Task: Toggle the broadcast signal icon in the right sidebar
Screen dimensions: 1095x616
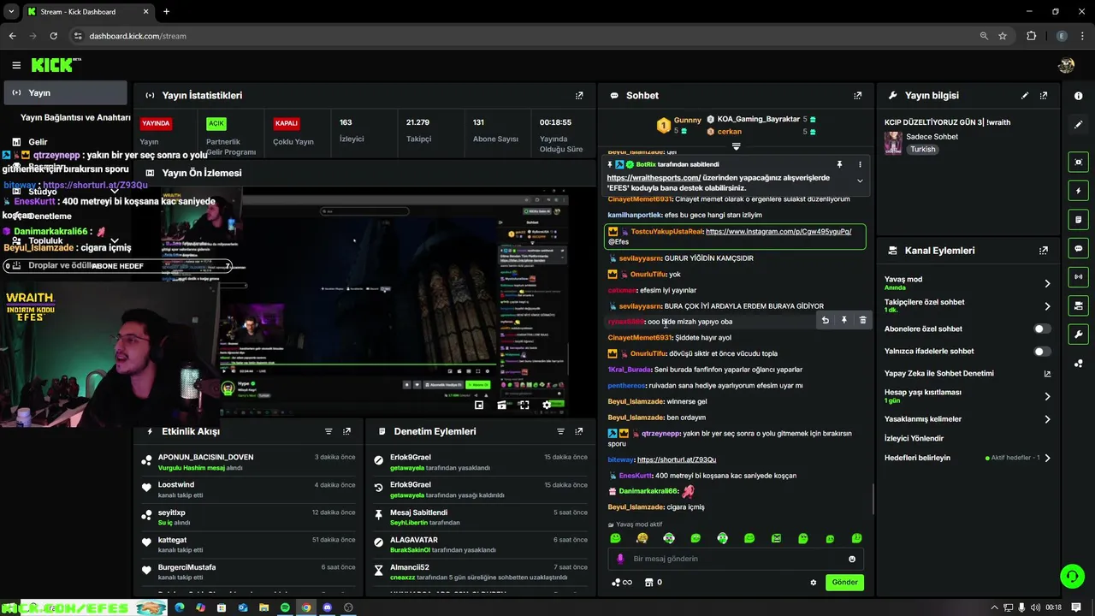Action: point(1079,276)
